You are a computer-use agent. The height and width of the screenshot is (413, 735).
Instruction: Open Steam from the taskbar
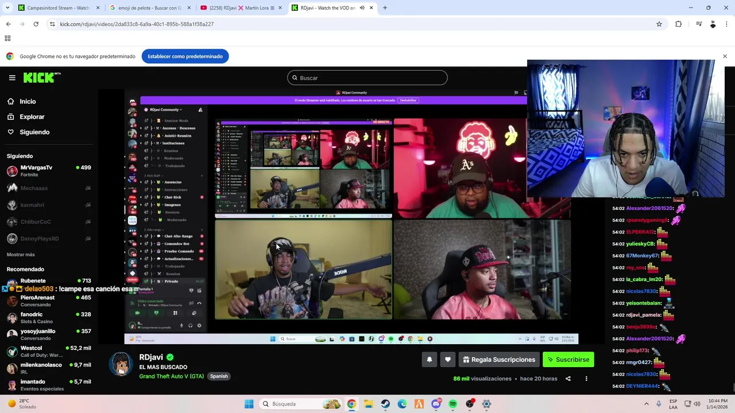[385, 404]
